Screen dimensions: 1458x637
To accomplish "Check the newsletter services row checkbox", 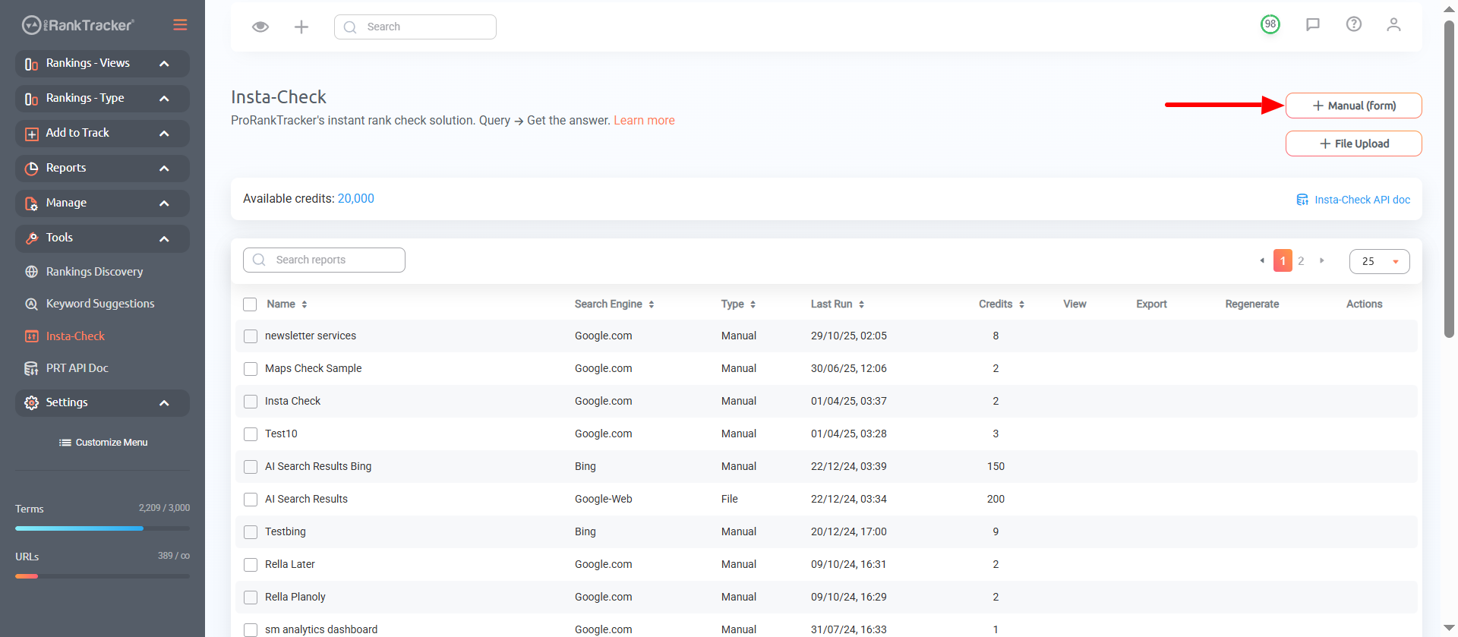I will click(x=251, y=336).
